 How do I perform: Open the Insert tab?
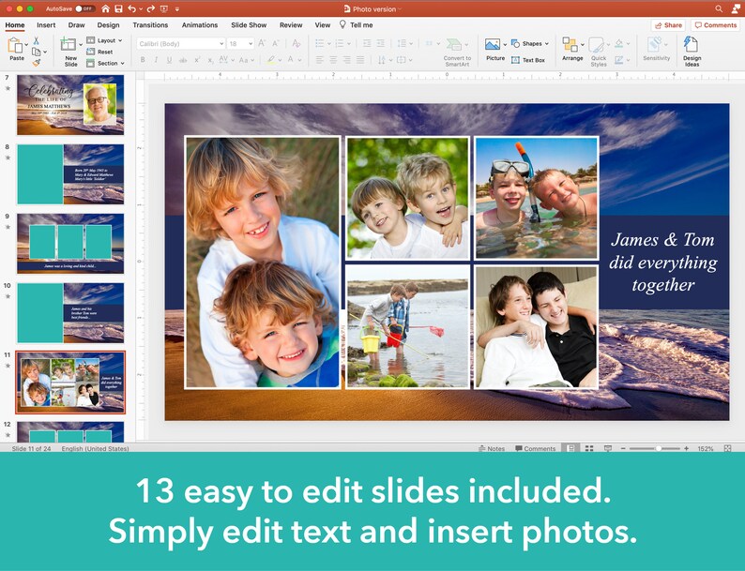coord(46,25)
